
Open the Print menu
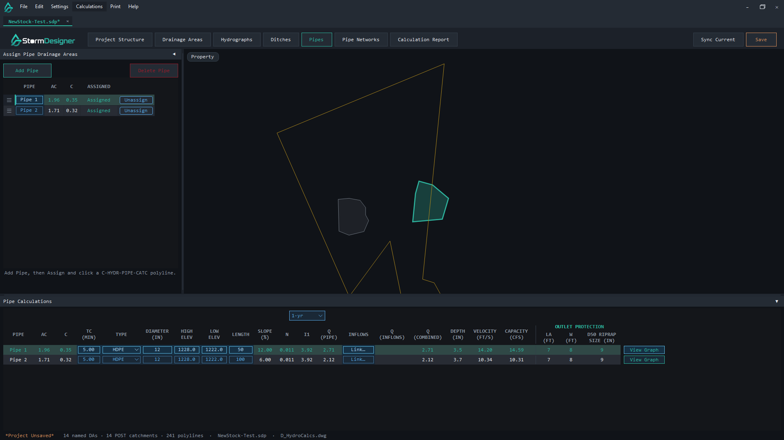(x=116, y=7)
